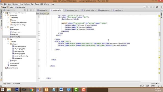This screenshot has height=92, width=163.
Task: Close the product.php editor tab
Action: click(x=62, y=10)
